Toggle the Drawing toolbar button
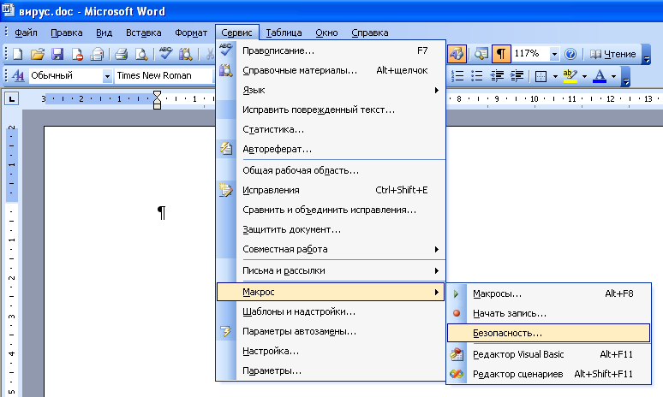Viewport: 663px width, 397px height. pos(457,54)
